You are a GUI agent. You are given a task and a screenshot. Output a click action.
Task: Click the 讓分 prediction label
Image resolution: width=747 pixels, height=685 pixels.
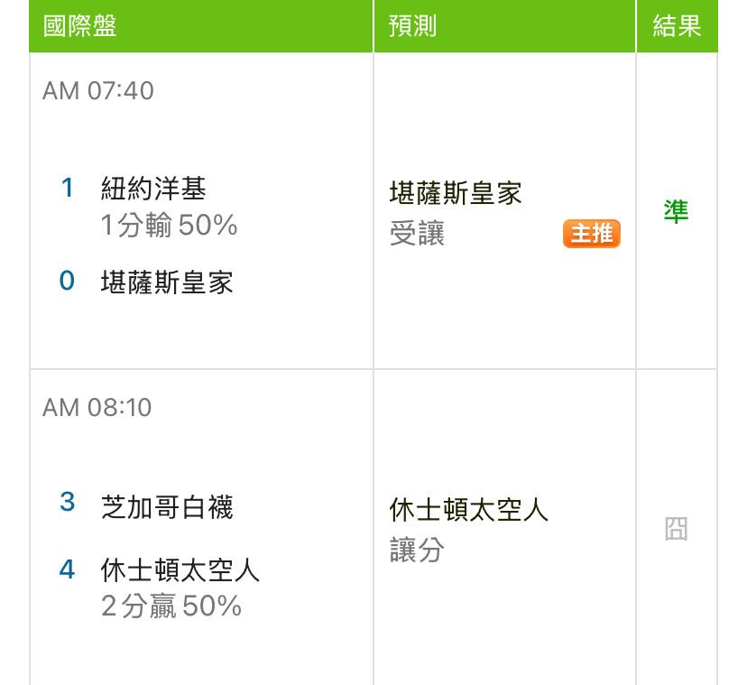(x=417, y=550)
